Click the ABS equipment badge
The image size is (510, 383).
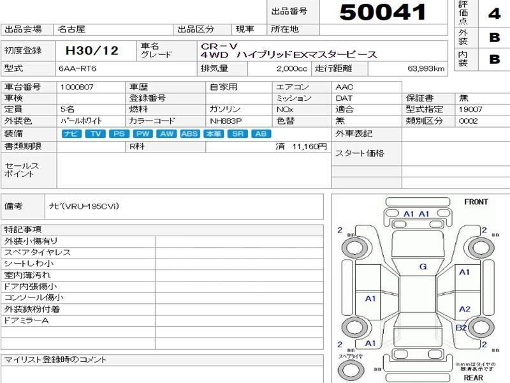pos(189,133)
